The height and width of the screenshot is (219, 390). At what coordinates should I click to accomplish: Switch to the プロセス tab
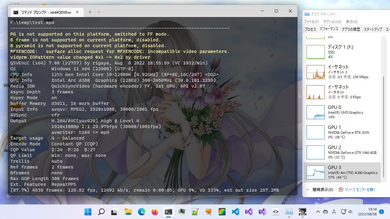click(x=310, y=29)
